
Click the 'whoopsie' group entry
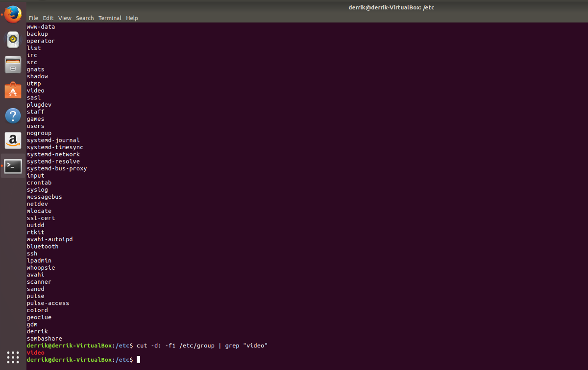click(41, 268)
